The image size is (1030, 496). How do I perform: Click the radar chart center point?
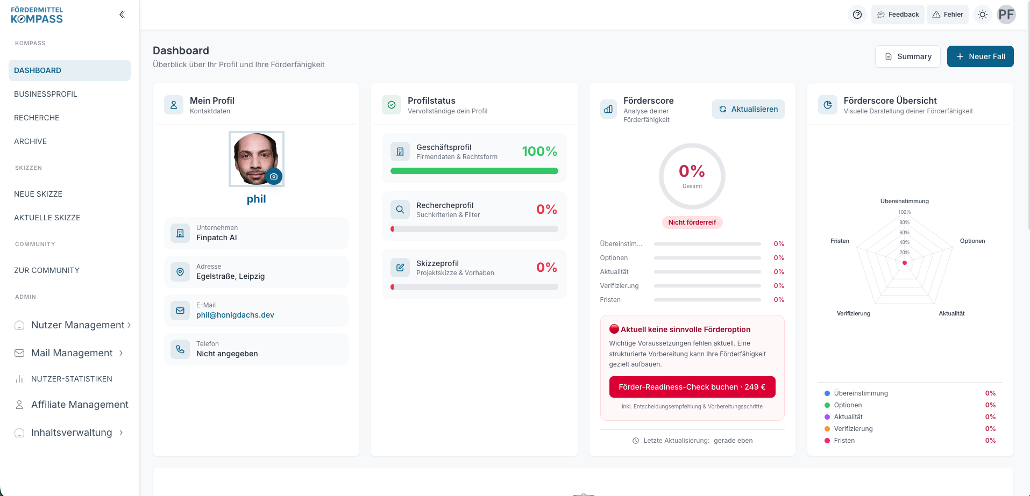click(x=905, y=263)
